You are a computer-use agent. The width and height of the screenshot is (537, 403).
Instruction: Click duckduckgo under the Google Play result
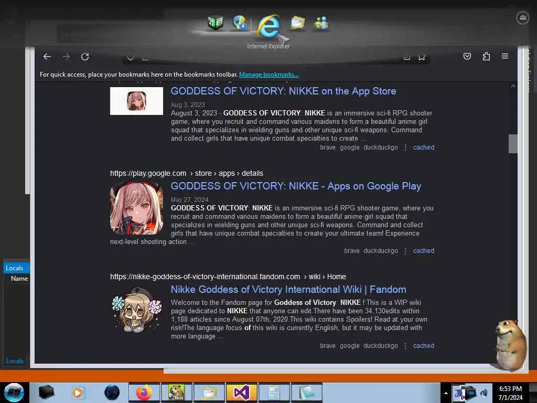tap(381, 251)
